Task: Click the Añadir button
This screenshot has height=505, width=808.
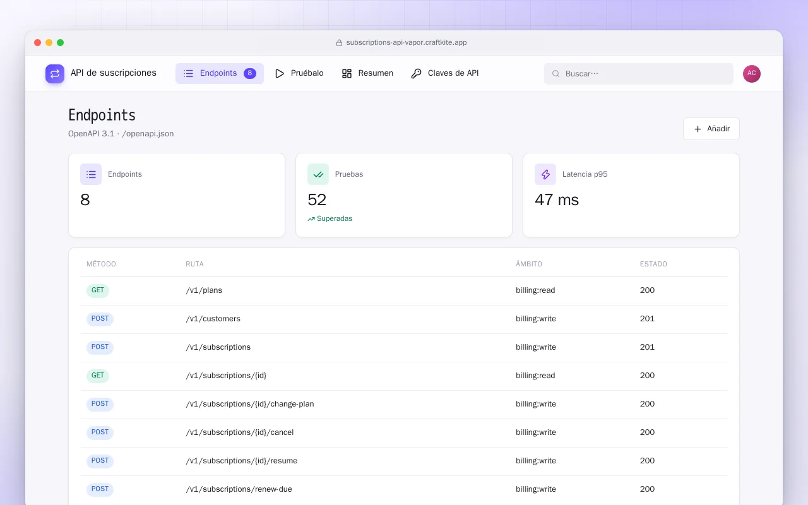Action: pos(711,129)
